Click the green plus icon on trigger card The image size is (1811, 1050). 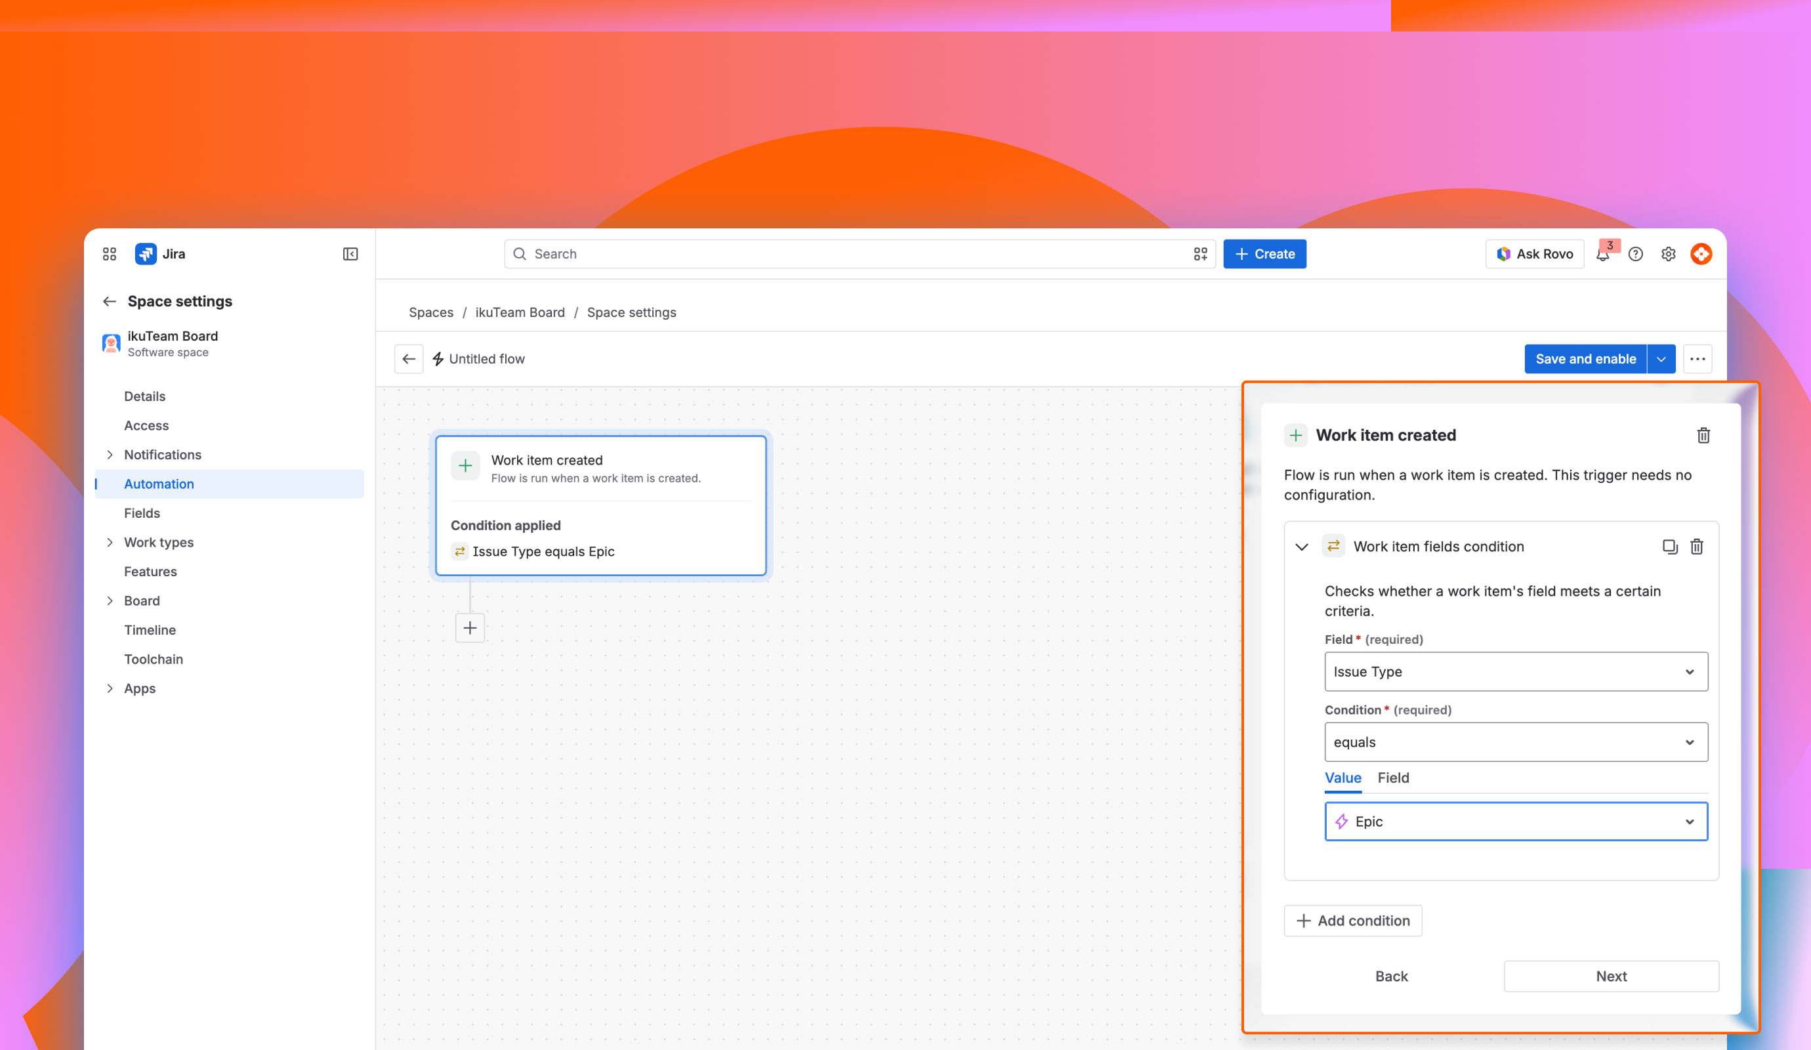tap(465, 466)
